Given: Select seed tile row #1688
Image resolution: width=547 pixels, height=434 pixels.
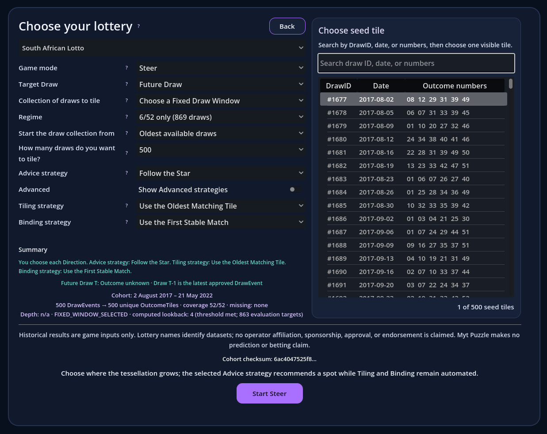Looking at the screenshot, I should click(x=413, y=245).
